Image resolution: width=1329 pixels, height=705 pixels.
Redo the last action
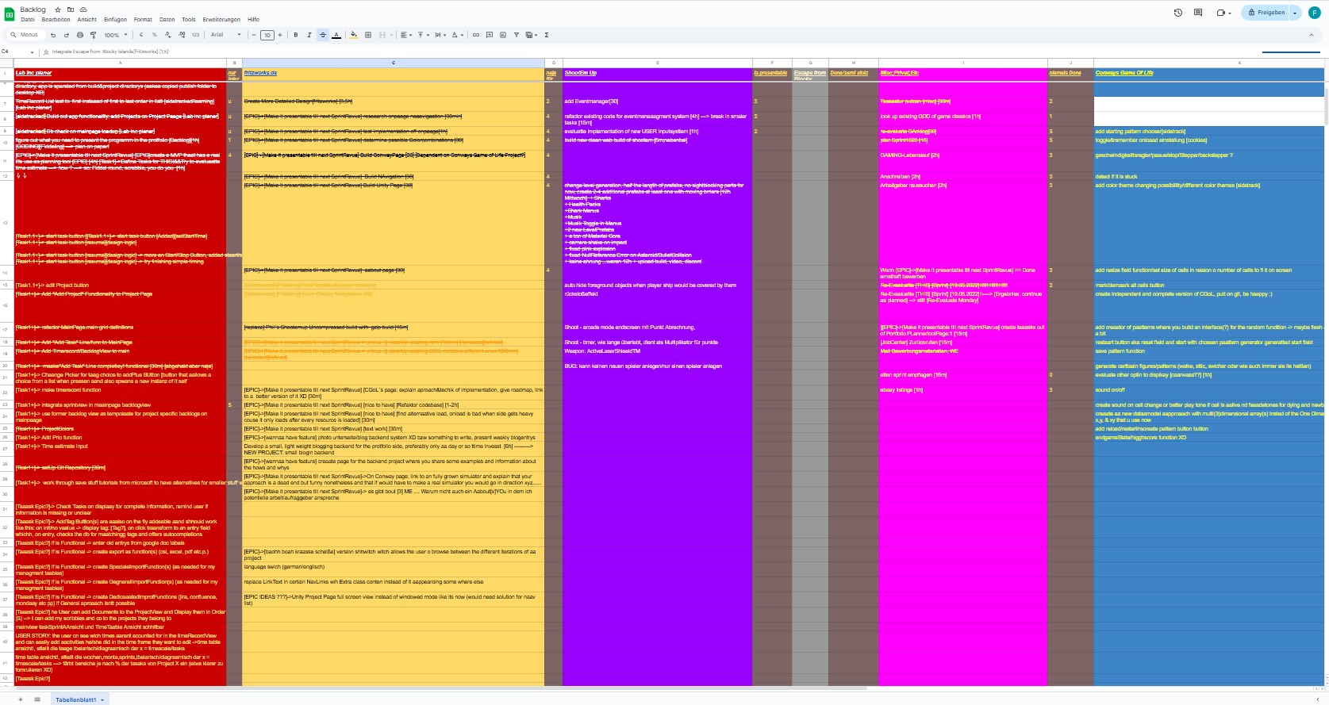click(67, 35)
